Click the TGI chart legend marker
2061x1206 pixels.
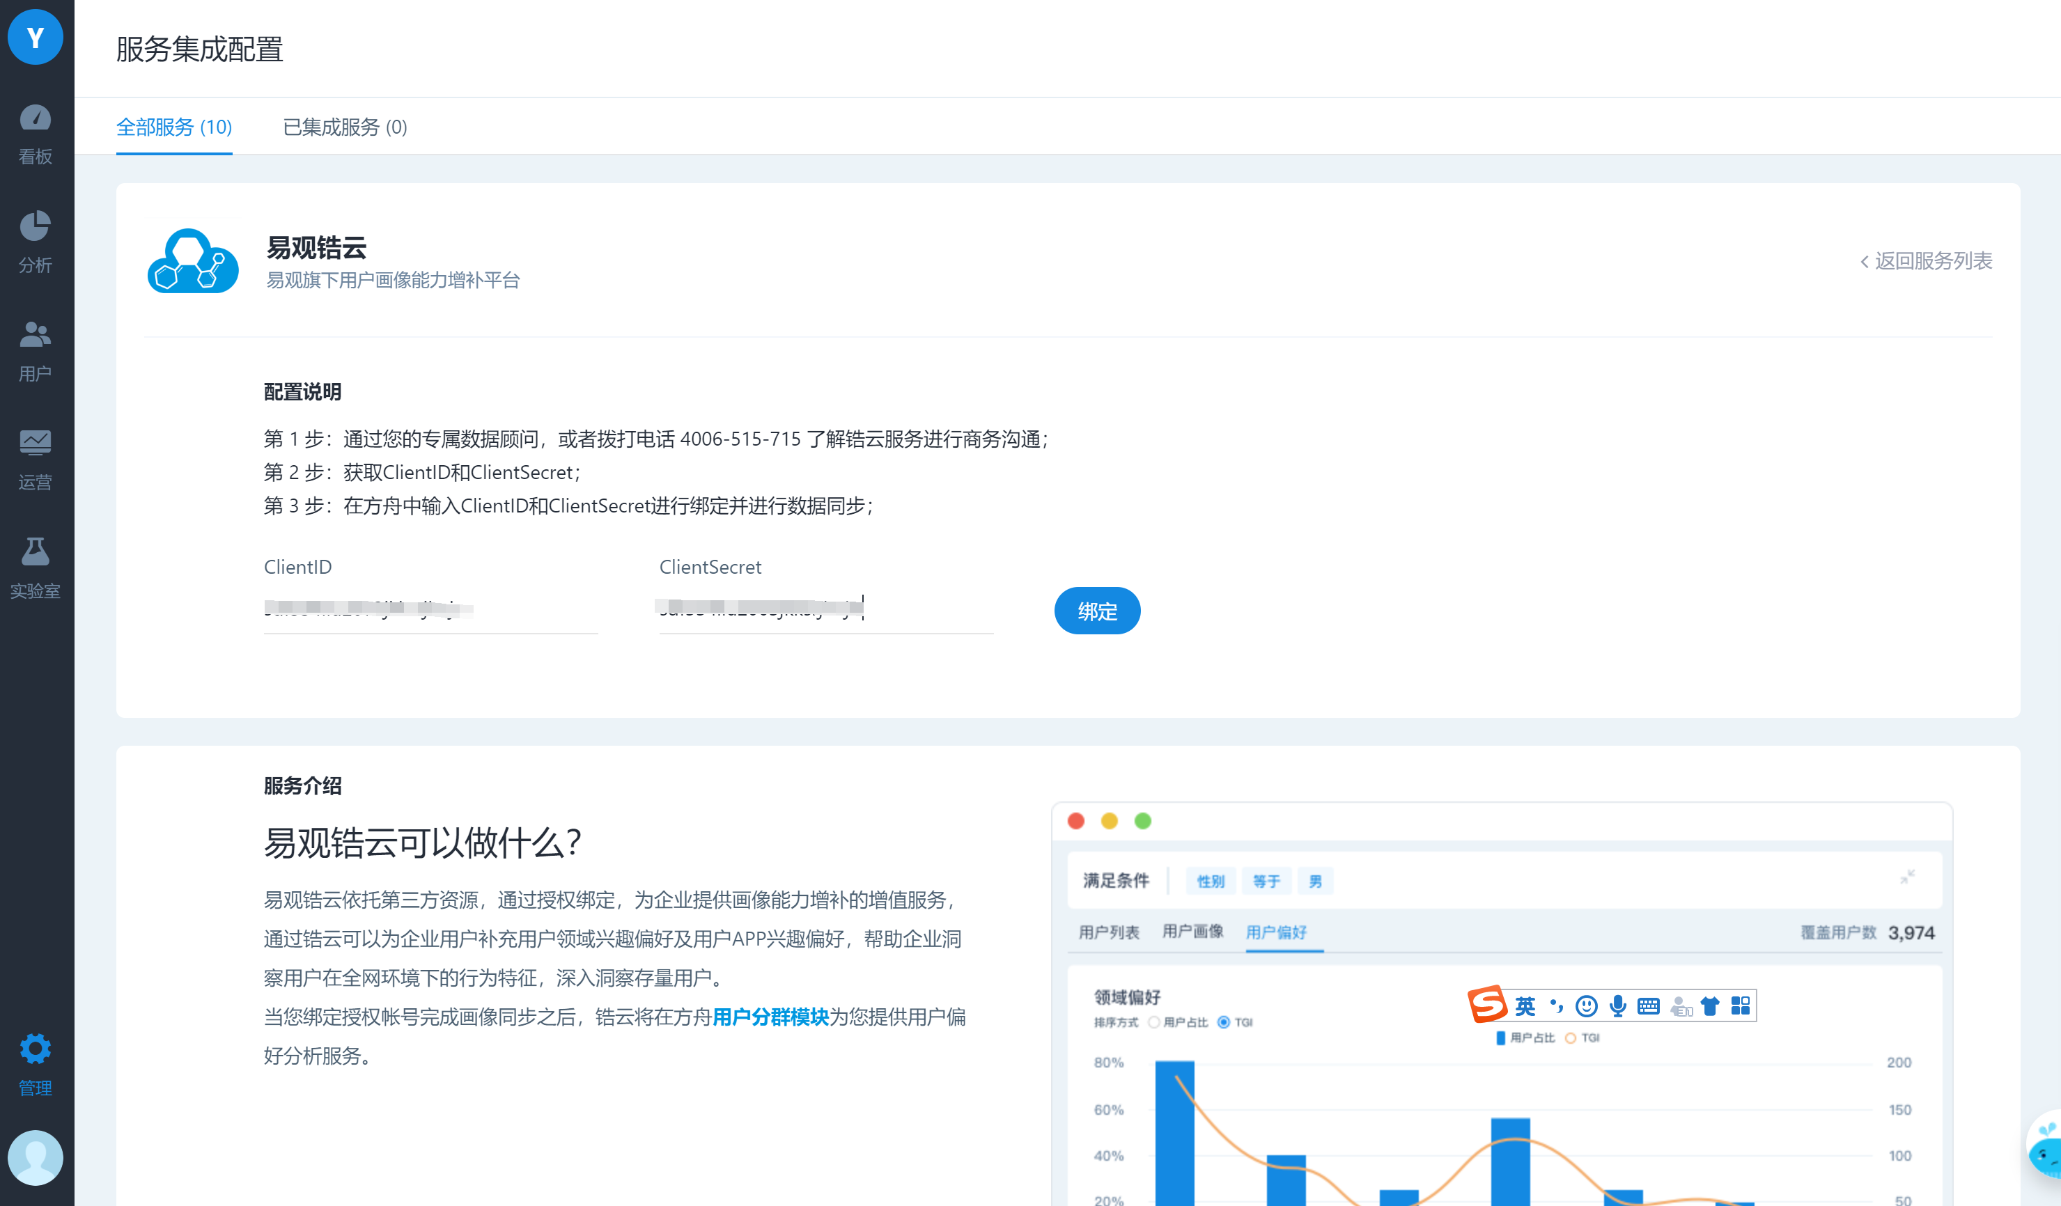click(x=1570, y=1037)
